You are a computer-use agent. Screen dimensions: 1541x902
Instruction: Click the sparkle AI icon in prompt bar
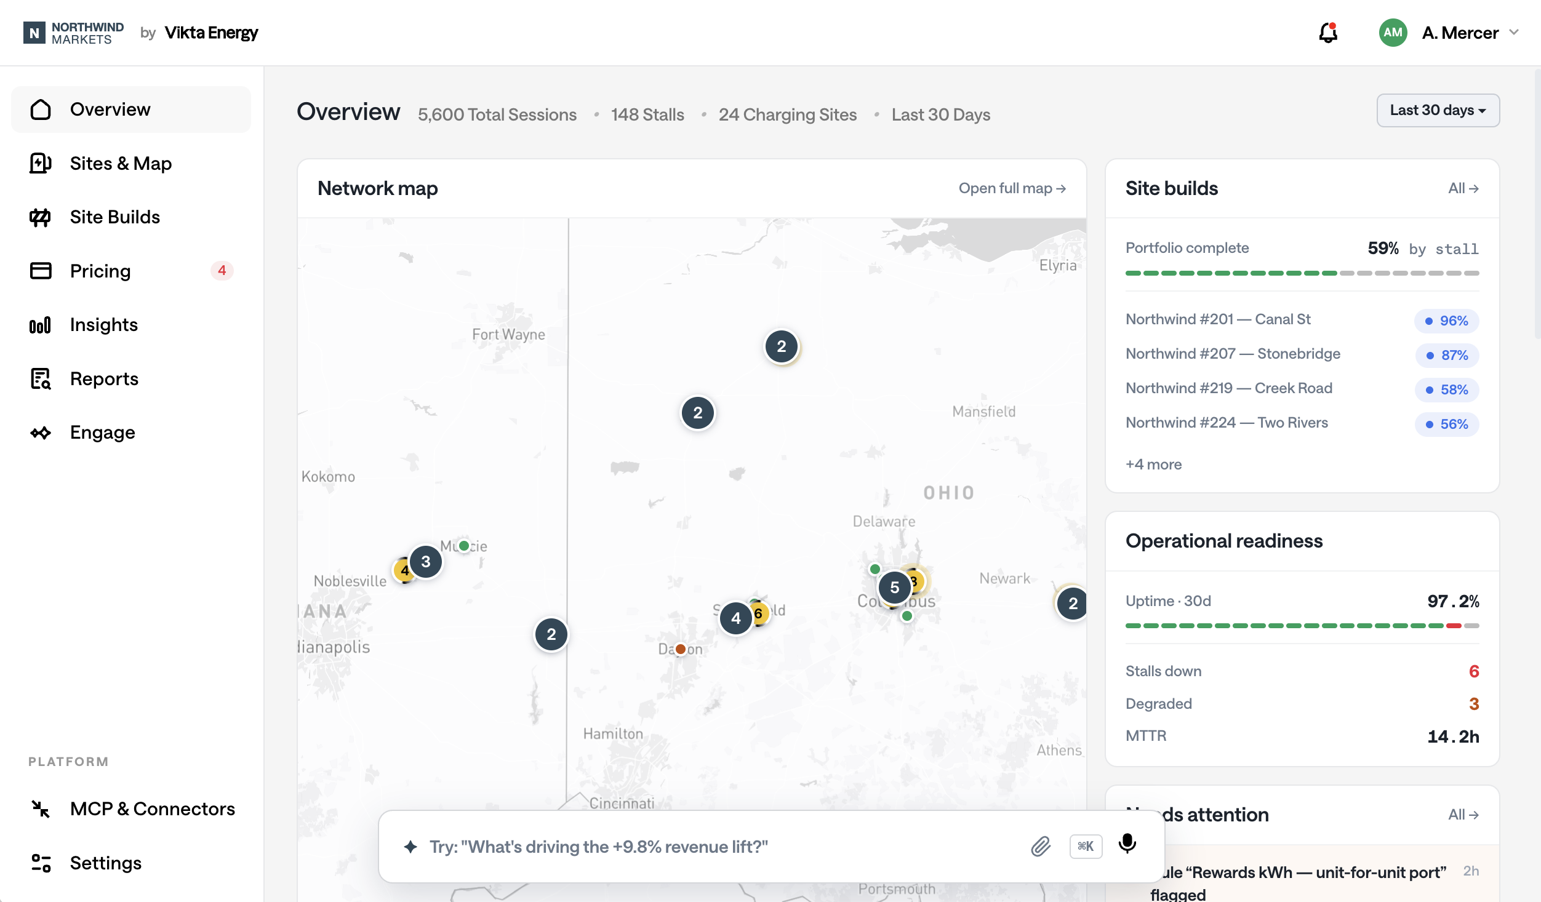click(410, 847)
